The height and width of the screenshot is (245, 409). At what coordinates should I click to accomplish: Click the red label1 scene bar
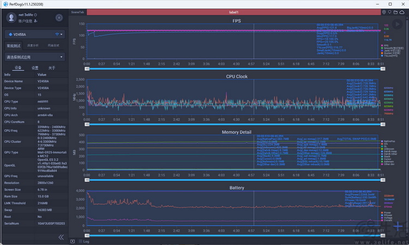234,12
